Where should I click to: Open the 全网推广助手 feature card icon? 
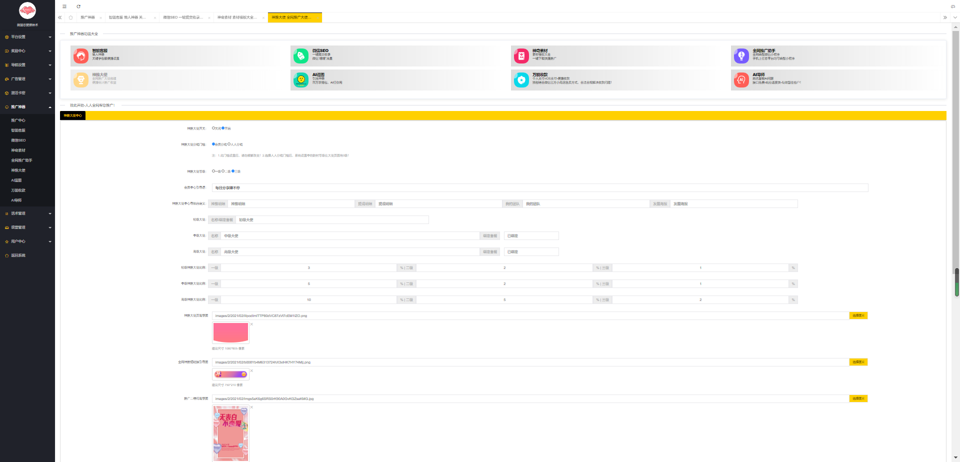[x=741, y=56]
